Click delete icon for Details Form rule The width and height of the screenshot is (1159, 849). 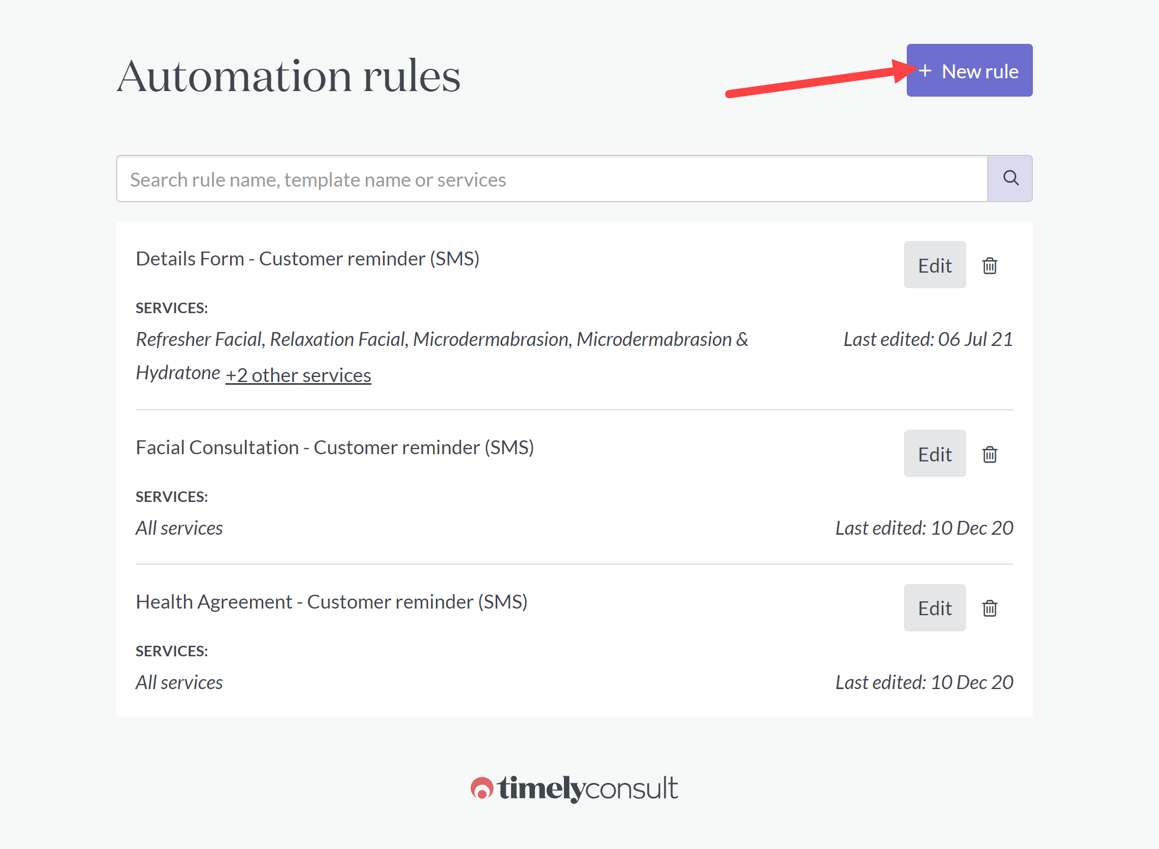point(990,264)
